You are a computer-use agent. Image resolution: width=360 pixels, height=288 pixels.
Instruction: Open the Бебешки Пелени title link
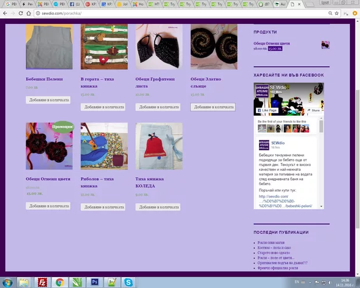pyautogui.click(x=44, y=79)
